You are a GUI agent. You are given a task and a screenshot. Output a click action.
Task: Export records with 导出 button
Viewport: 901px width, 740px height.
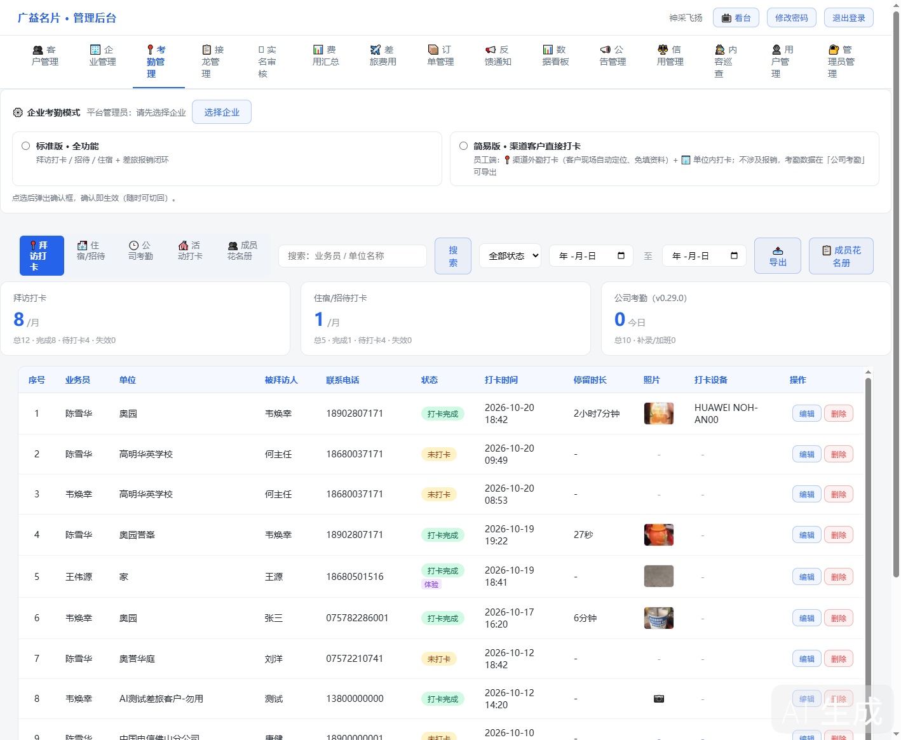click(x=778, y=256)
